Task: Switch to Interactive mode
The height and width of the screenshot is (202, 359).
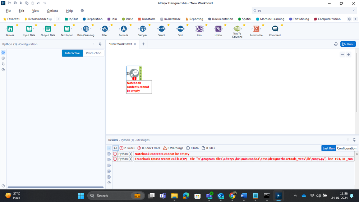Action: [72, 53]
